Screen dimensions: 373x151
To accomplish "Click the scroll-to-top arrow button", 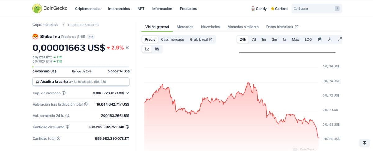I will (x=364, y=143).
